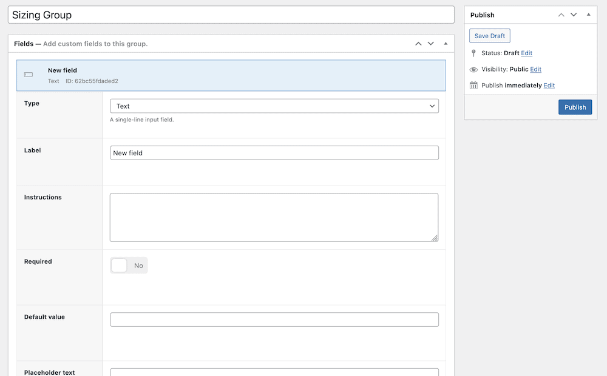607x376 pixels.
Task: Click the Default value row label
Action: click(x=44, y=317)
